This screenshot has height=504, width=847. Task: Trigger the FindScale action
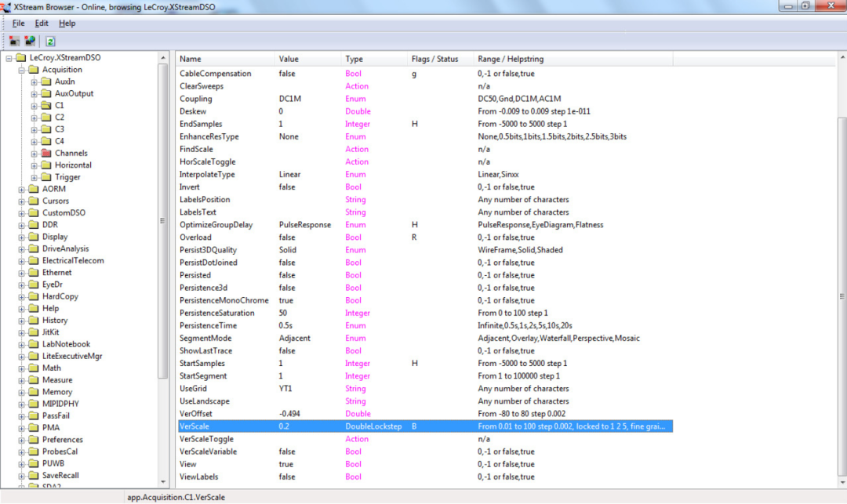198,149
